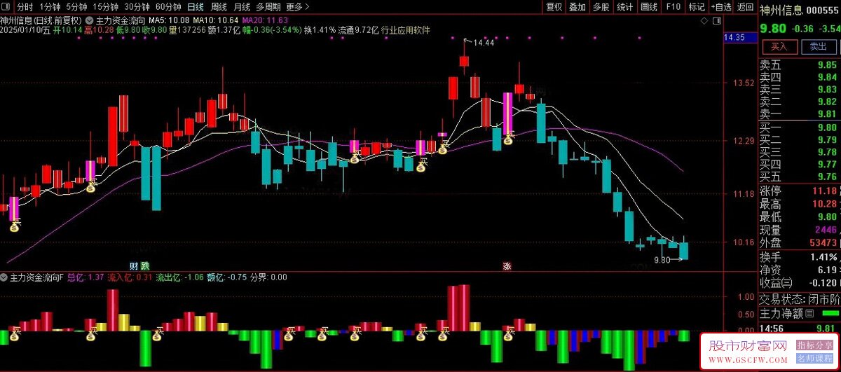
Task: Click the 额亿: -0.75 indicator value
Action: point(227,277)
